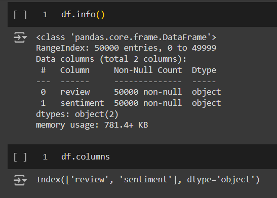Viewport: 277px width, 198px height.
Task: Click the pandas DataFrame class output line
Action: click(126, 37)
